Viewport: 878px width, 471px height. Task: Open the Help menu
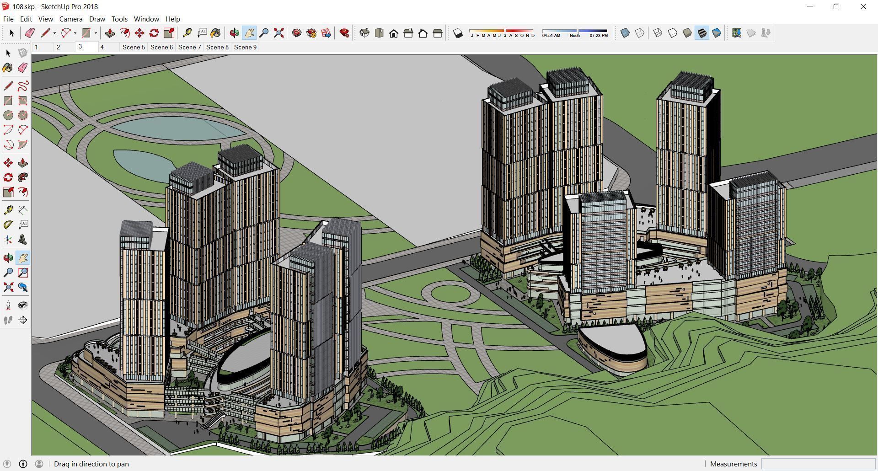coord(172,19)
